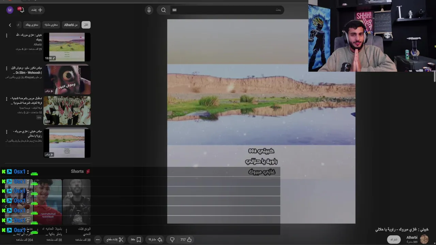Open the 15:30 video thumbnail
Image resolution: width=436 pixels, height=245 pixels.
[67, 47]
